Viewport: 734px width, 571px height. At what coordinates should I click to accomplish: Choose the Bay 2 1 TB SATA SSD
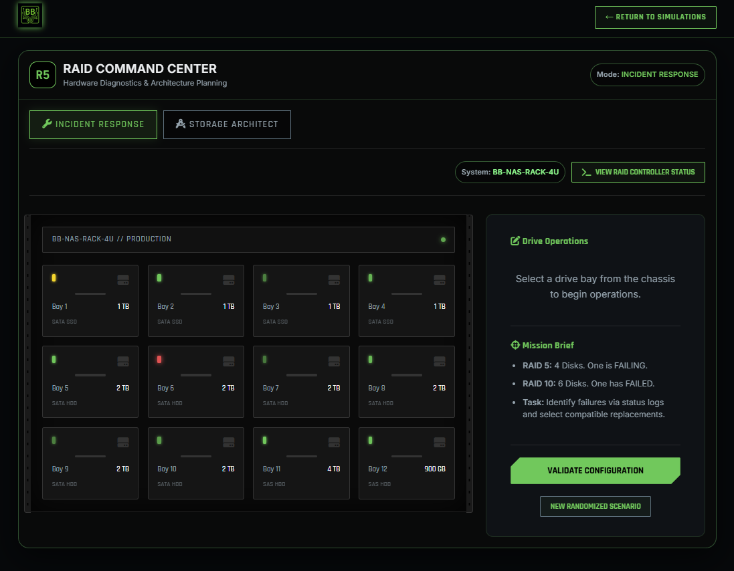point(195,301)
